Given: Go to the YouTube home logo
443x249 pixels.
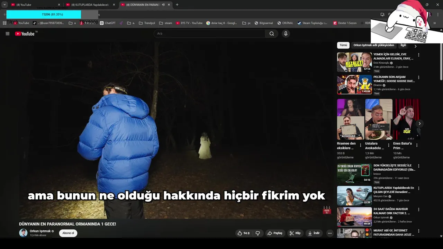Looking at the screenshot, I should [x=25, y=34].
